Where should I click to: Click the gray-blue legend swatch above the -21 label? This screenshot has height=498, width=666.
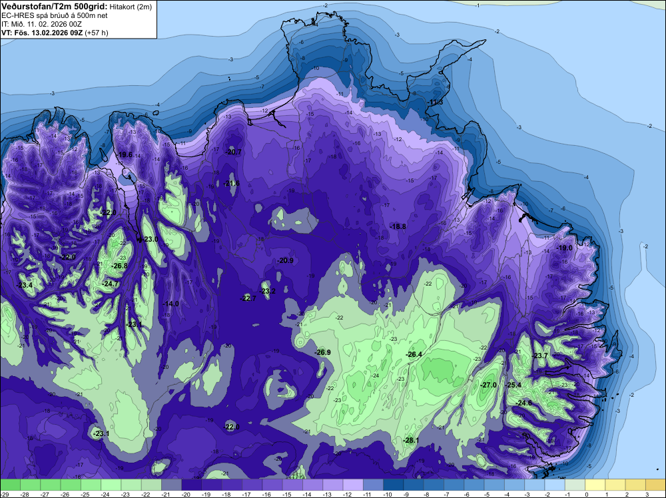[x=172, y=485]
